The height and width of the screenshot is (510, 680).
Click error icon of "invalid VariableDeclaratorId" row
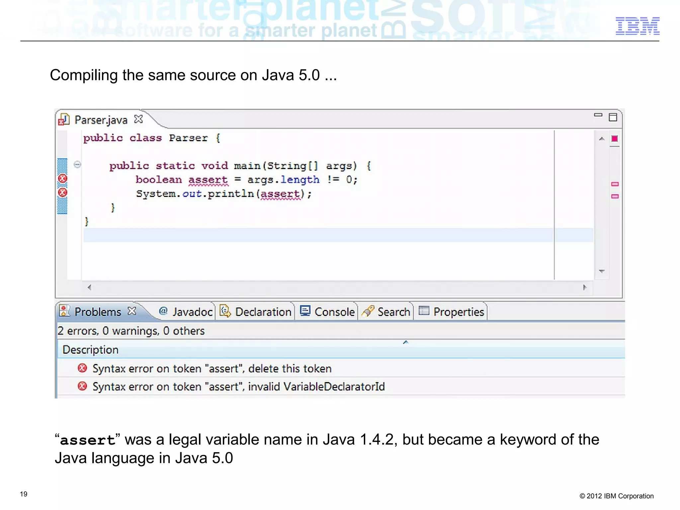pyautogui.click(x=82, y=386)
